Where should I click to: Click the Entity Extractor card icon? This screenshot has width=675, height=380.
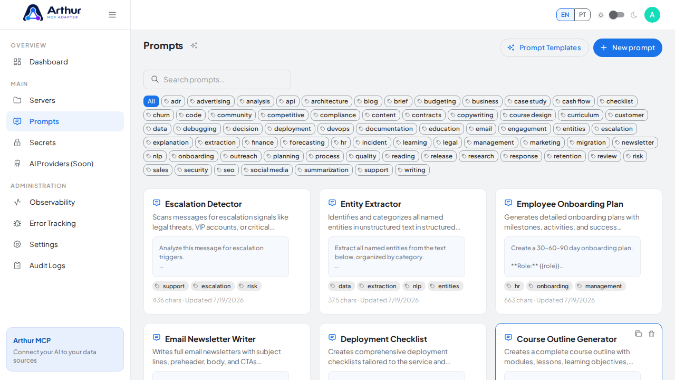coord(332,203)
